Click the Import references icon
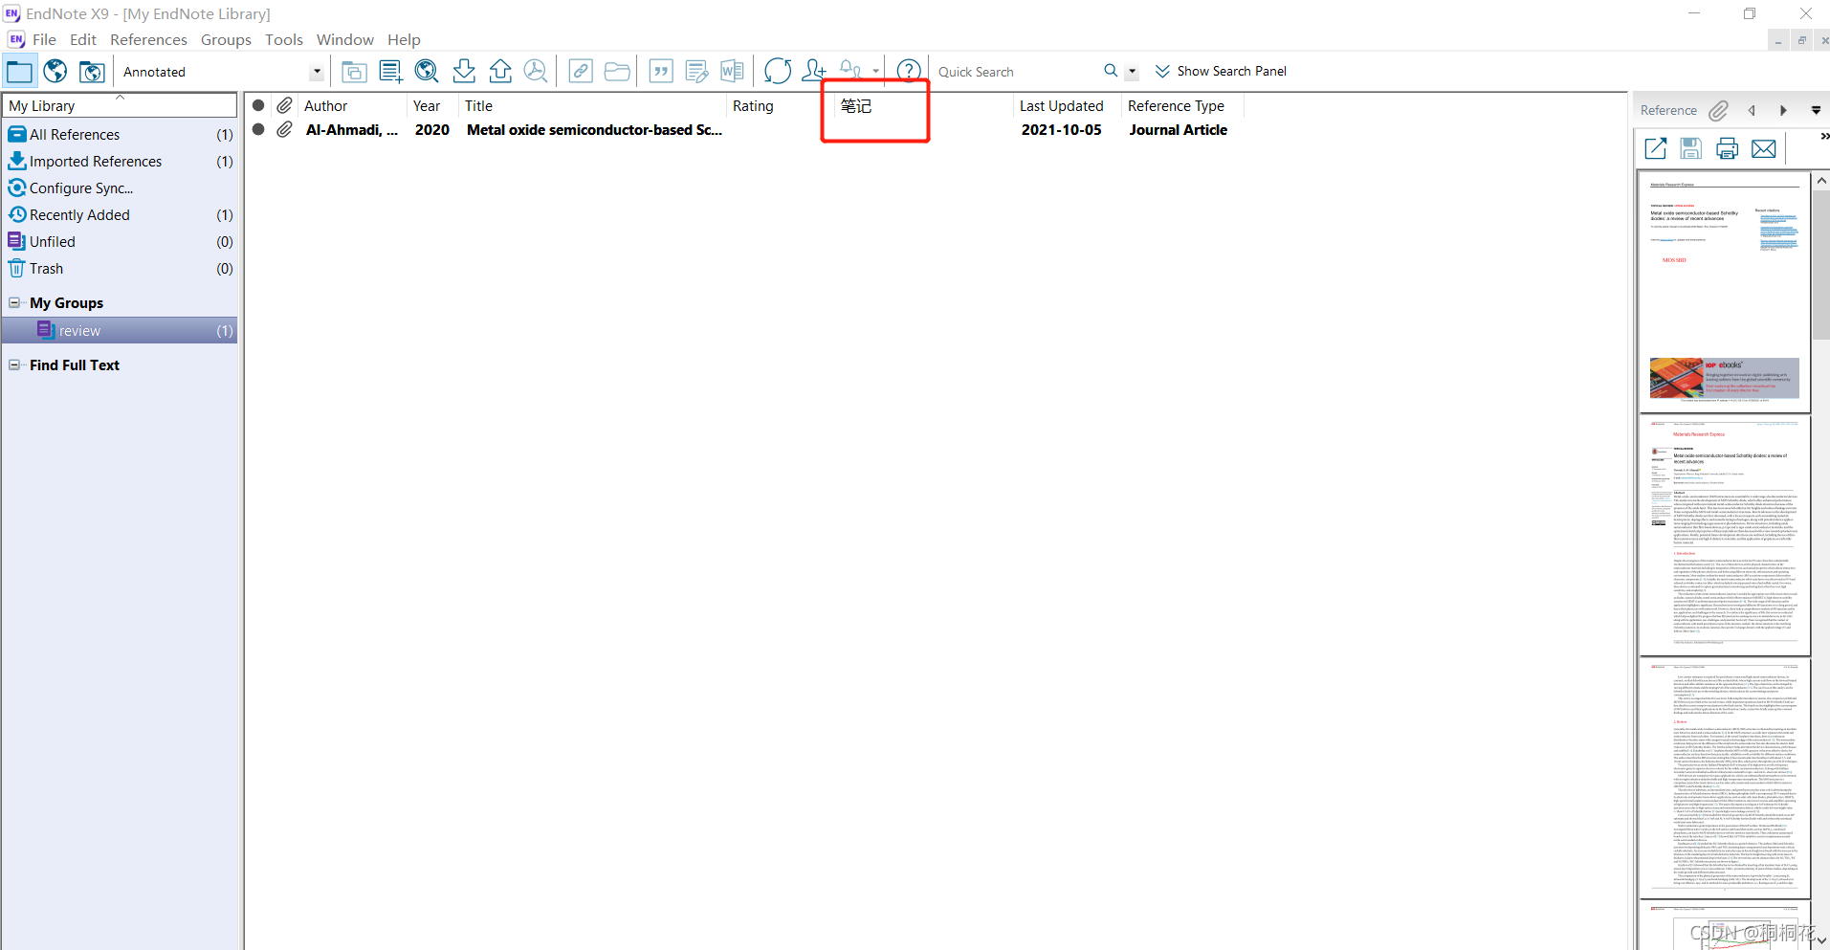Viewport: 1830px width, 950px height. (x=463, y=70)
